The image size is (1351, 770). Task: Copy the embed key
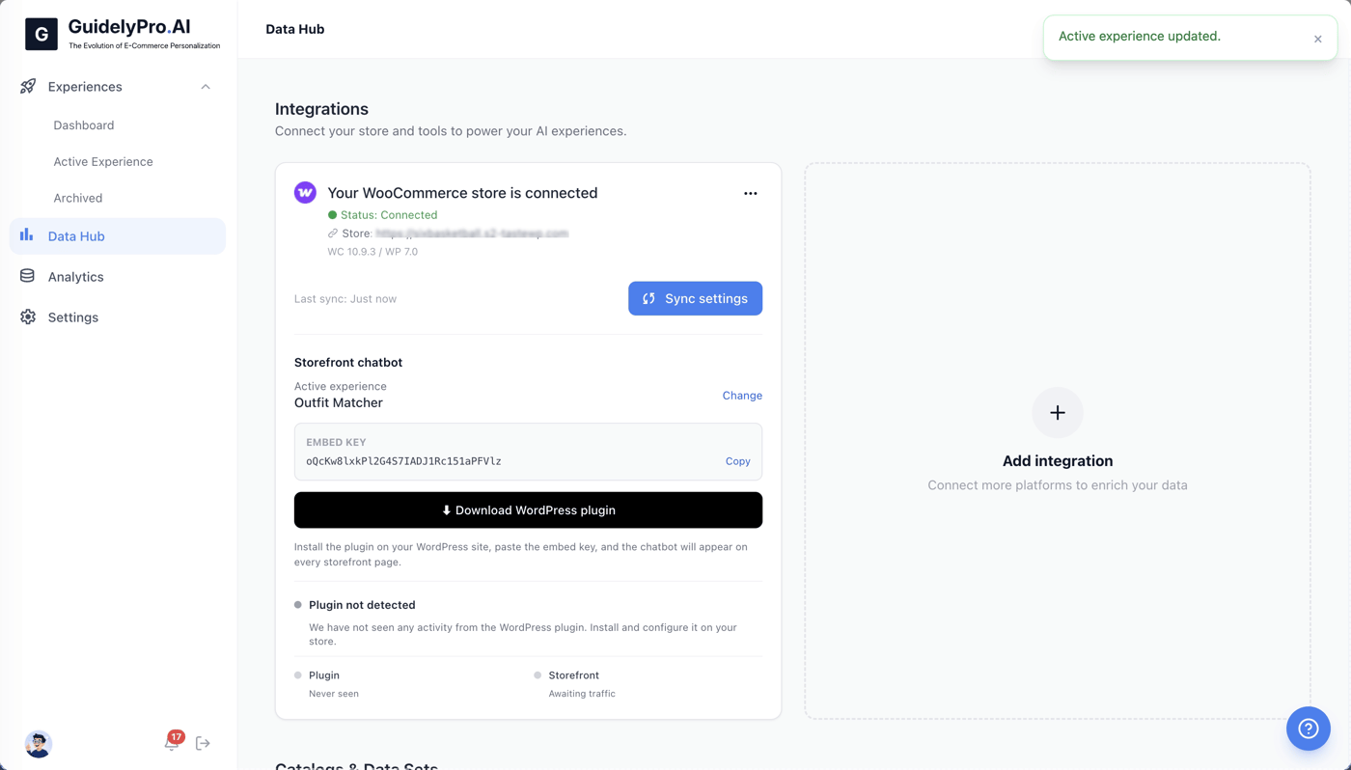pos(737,461)
